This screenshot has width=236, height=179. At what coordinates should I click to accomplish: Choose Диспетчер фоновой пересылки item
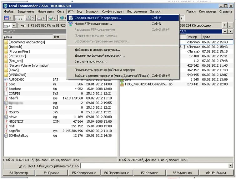pos(123,56)
